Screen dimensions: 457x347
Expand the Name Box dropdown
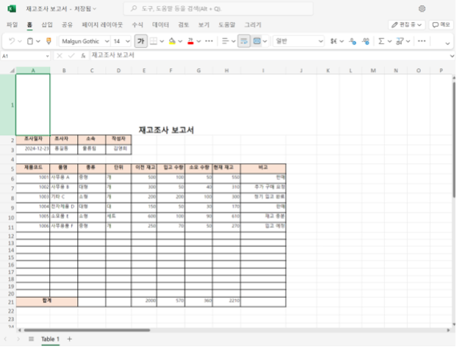(x=47, y=56)
